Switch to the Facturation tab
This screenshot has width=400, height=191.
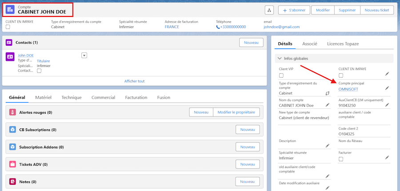pyautogui.click(x=136, y=97)
